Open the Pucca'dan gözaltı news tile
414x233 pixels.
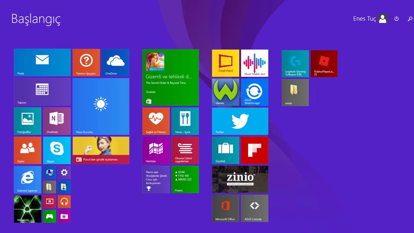click(101, 150)
